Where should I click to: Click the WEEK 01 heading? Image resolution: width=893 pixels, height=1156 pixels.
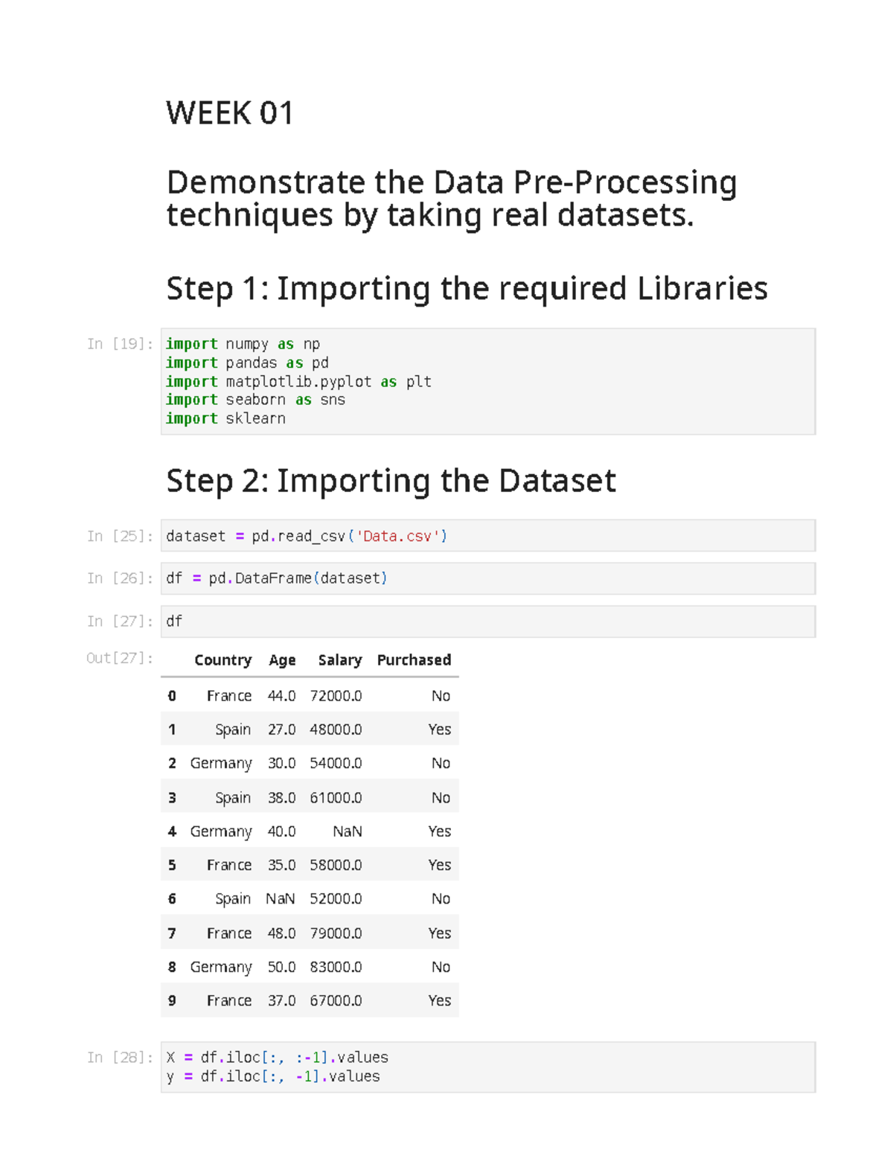click(x=230, y=113)
